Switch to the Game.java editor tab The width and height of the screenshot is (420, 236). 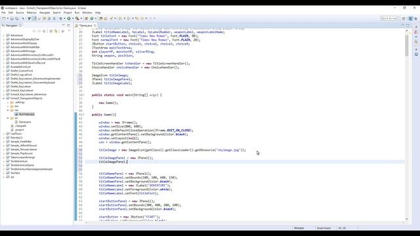(x=85, y=26)
